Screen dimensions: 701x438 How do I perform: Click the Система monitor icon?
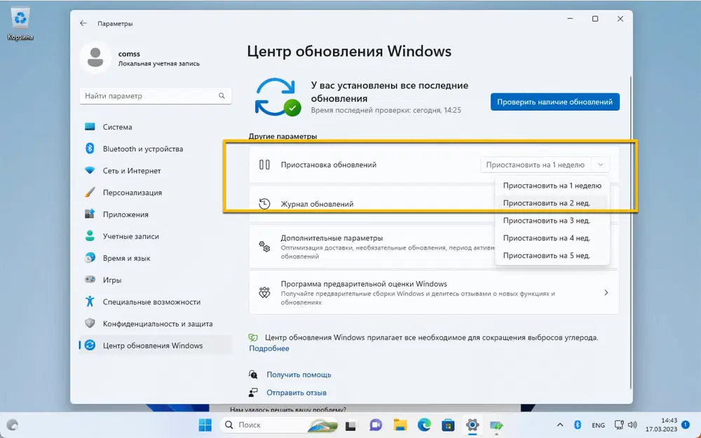(x=90, y=126)
